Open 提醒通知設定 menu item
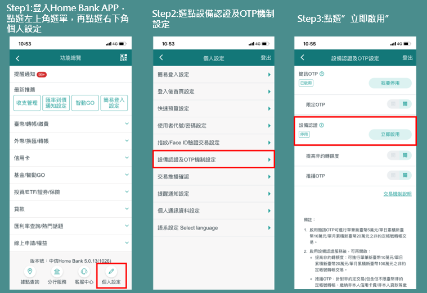 click(214, 194)
